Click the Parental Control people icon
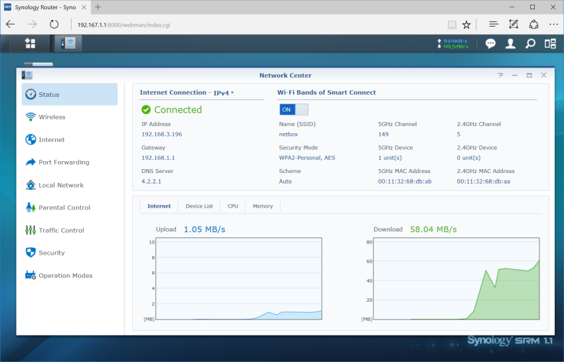This screenshot has height=362, width=564. [x=31, y=208]
